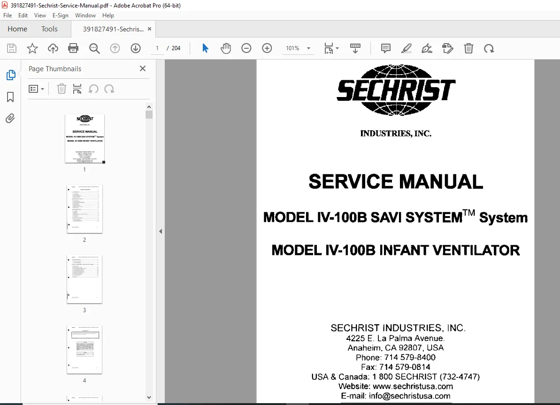Click the upload to cloud icon
The image size is (560, 405).
(x=53, y=48)
